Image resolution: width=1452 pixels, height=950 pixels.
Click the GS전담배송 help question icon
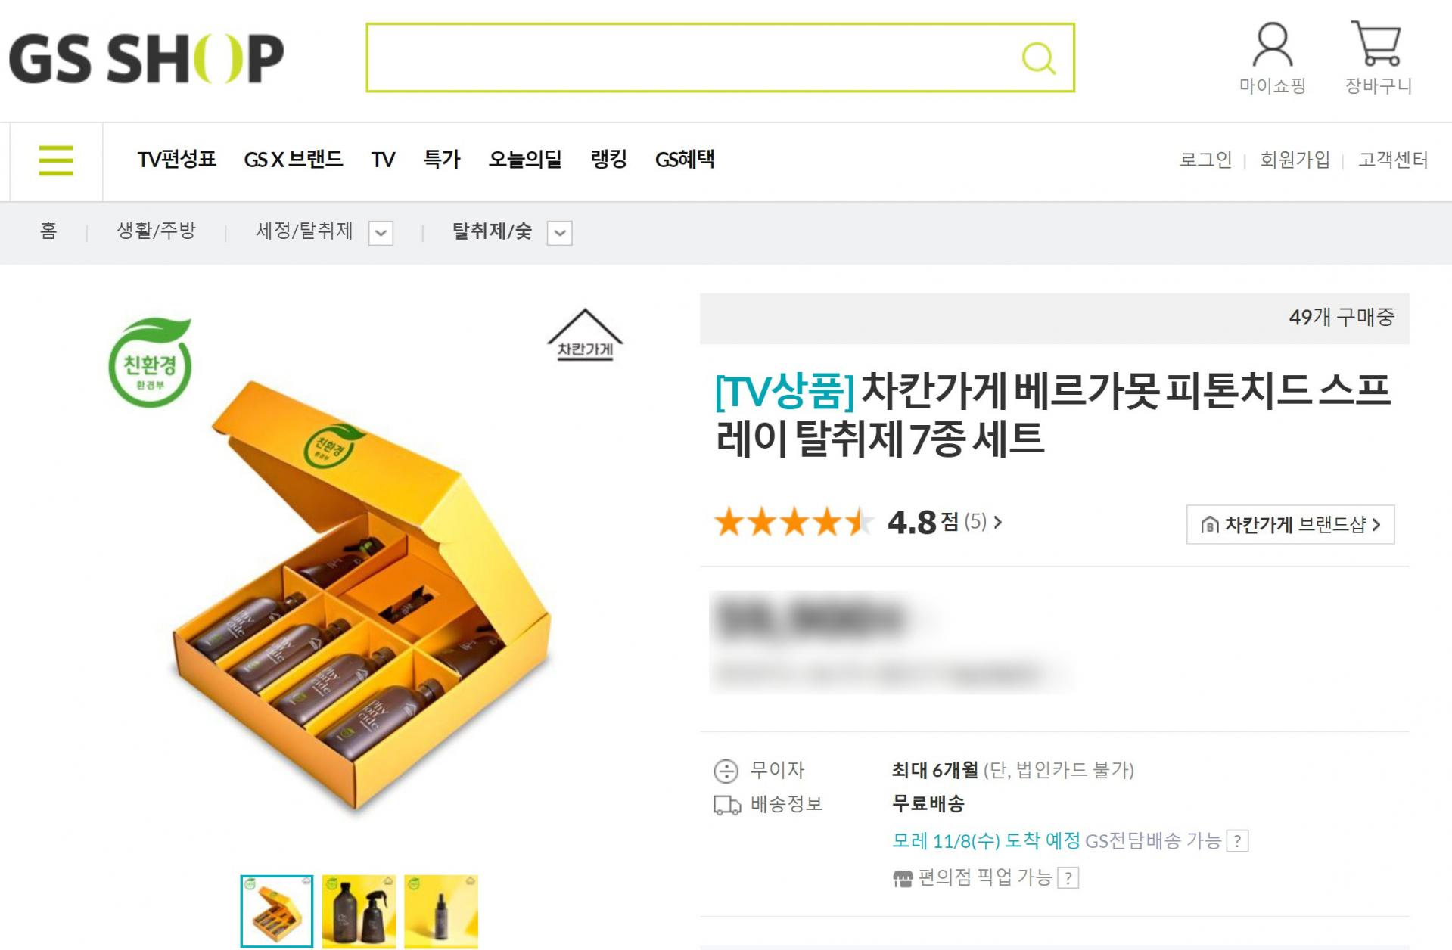click(x=1237, y=841)
